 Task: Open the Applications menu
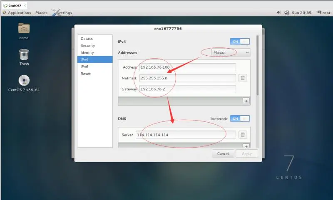[x=17, y=13]
